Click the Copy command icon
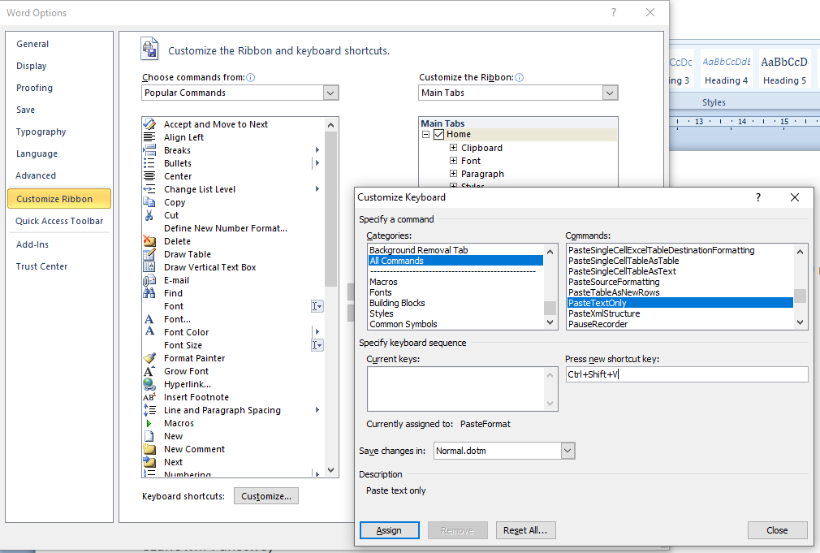Screen dimensions: 820x553 (x=149, y=202)
